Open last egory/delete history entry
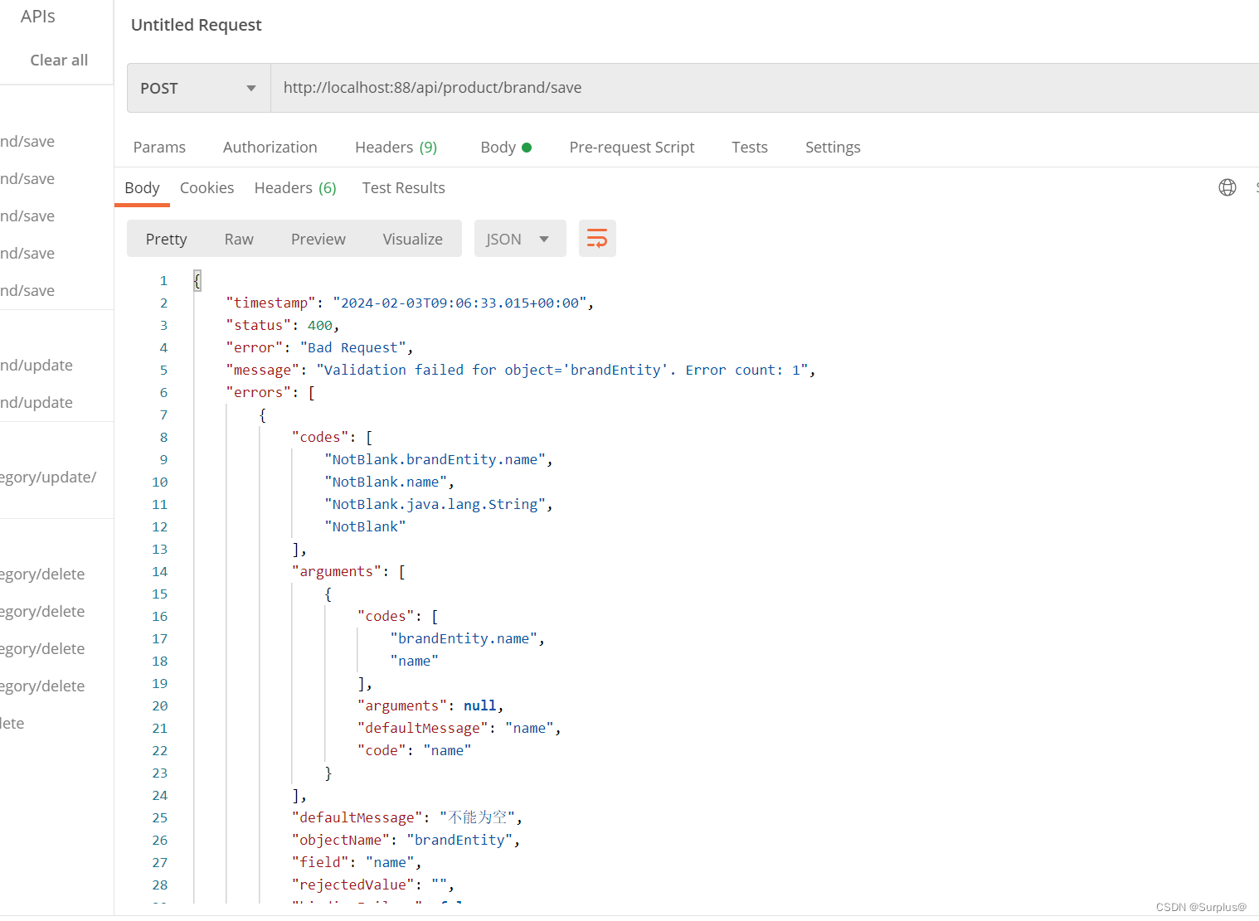 pos(42,686)
